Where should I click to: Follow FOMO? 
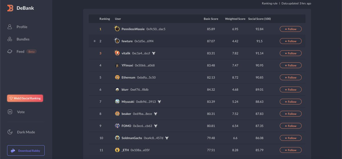pos(291,126)
